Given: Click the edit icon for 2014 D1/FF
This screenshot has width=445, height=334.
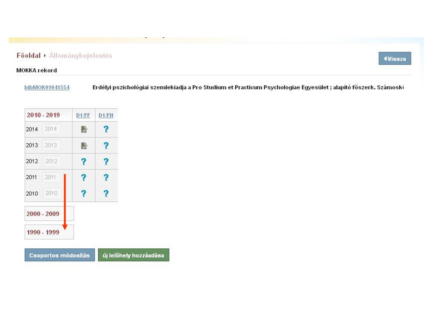Looking at the screenshot, I should click(84, 129).
